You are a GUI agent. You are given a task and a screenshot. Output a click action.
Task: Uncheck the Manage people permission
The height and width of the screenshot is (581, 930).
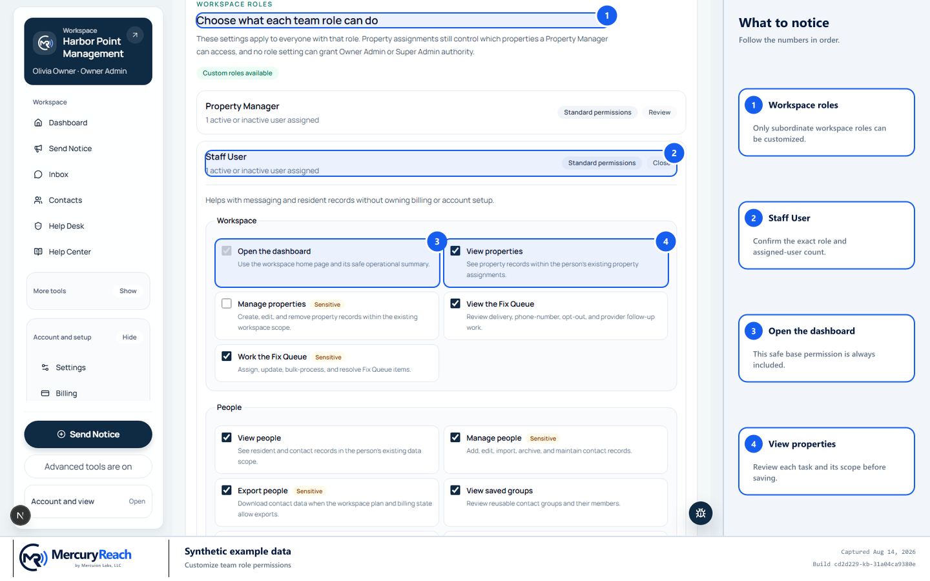(455, 437)
